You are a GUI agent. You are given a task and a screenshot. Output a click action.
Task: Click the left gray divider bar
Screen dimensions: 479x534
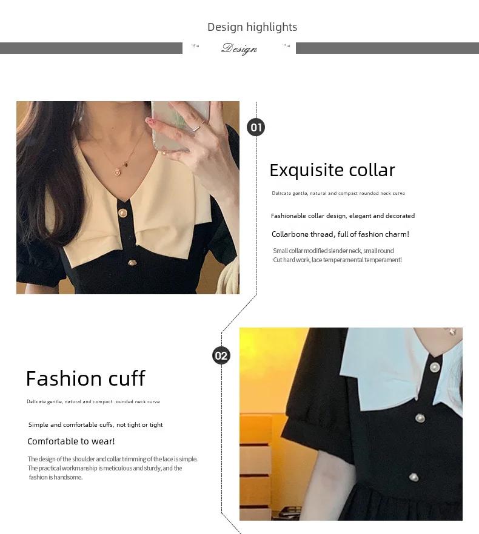coord(91,48)
